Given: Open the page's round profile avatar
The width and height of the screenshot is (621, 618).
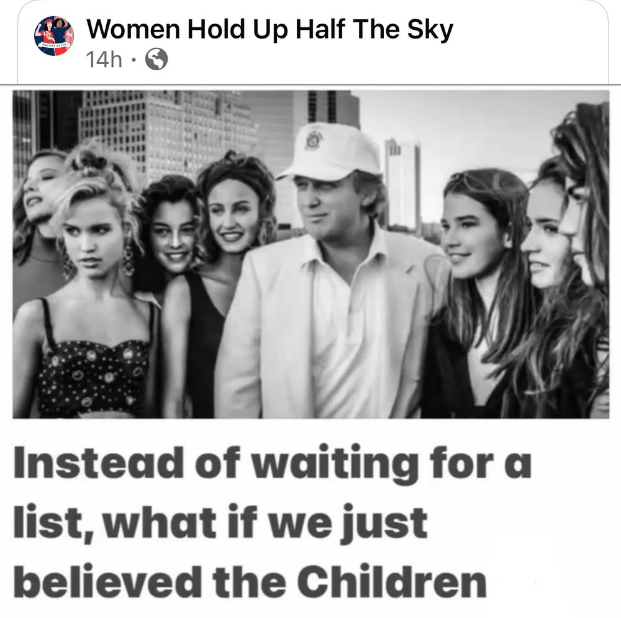Looking at the screenshot, I should 53,36.
